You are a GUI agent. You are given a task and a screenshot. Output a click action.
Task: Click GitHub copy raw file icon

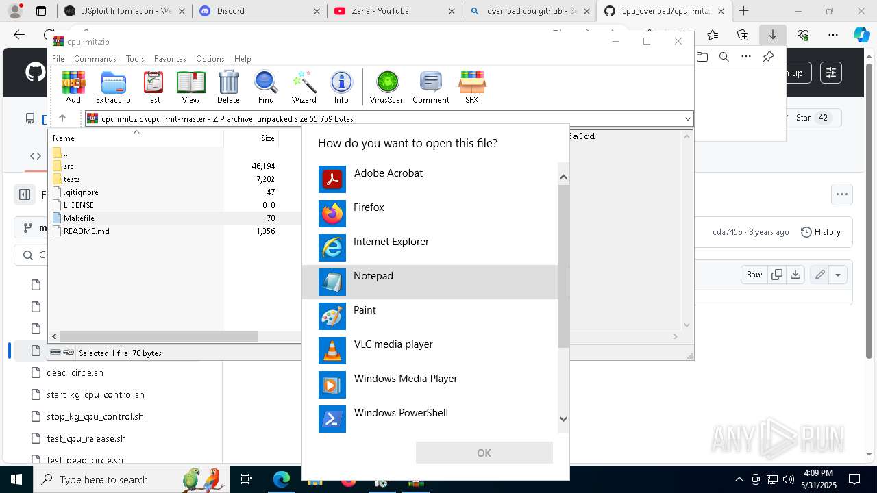pyautogui.click(x=777, y=275)
